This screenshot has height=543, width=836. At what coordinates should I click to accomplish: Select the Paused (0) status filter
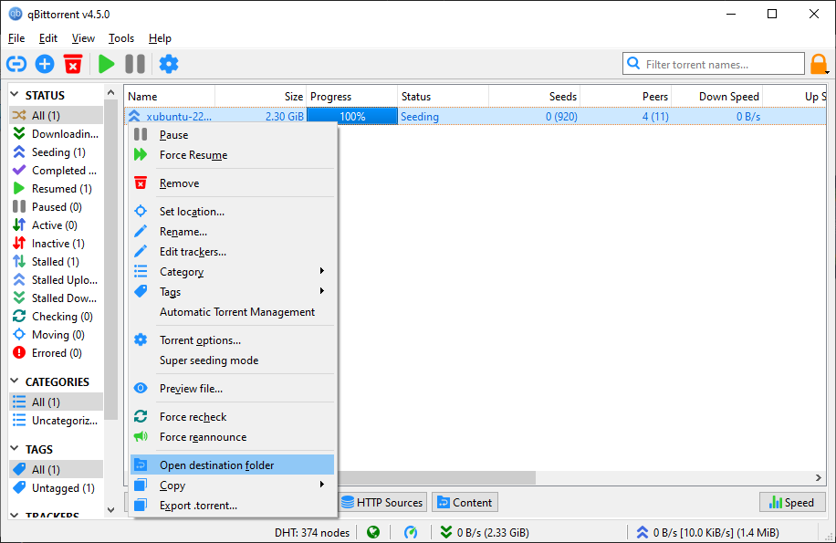click(x=57, y=207)
